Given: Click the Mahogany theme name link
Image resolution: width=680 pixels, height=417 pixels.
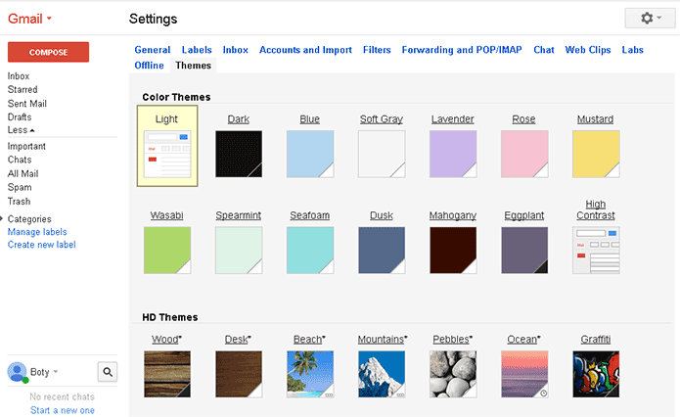Looking at the screenshot, I should pos(453,215).
